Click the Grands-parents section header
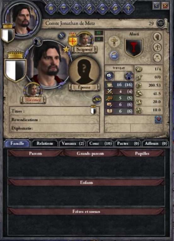Viewport: 174px width, 241px height. [x=90, y=153]
